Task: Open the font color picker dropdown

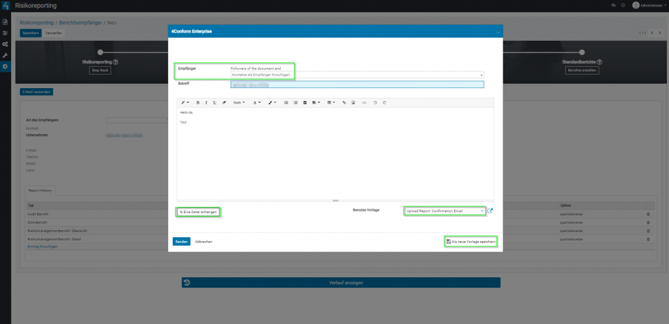Action: coord(257,102)
